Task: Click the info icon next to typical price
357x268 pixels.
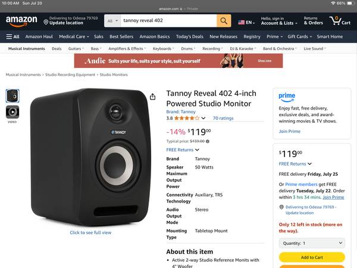Action: coord(208,141)
